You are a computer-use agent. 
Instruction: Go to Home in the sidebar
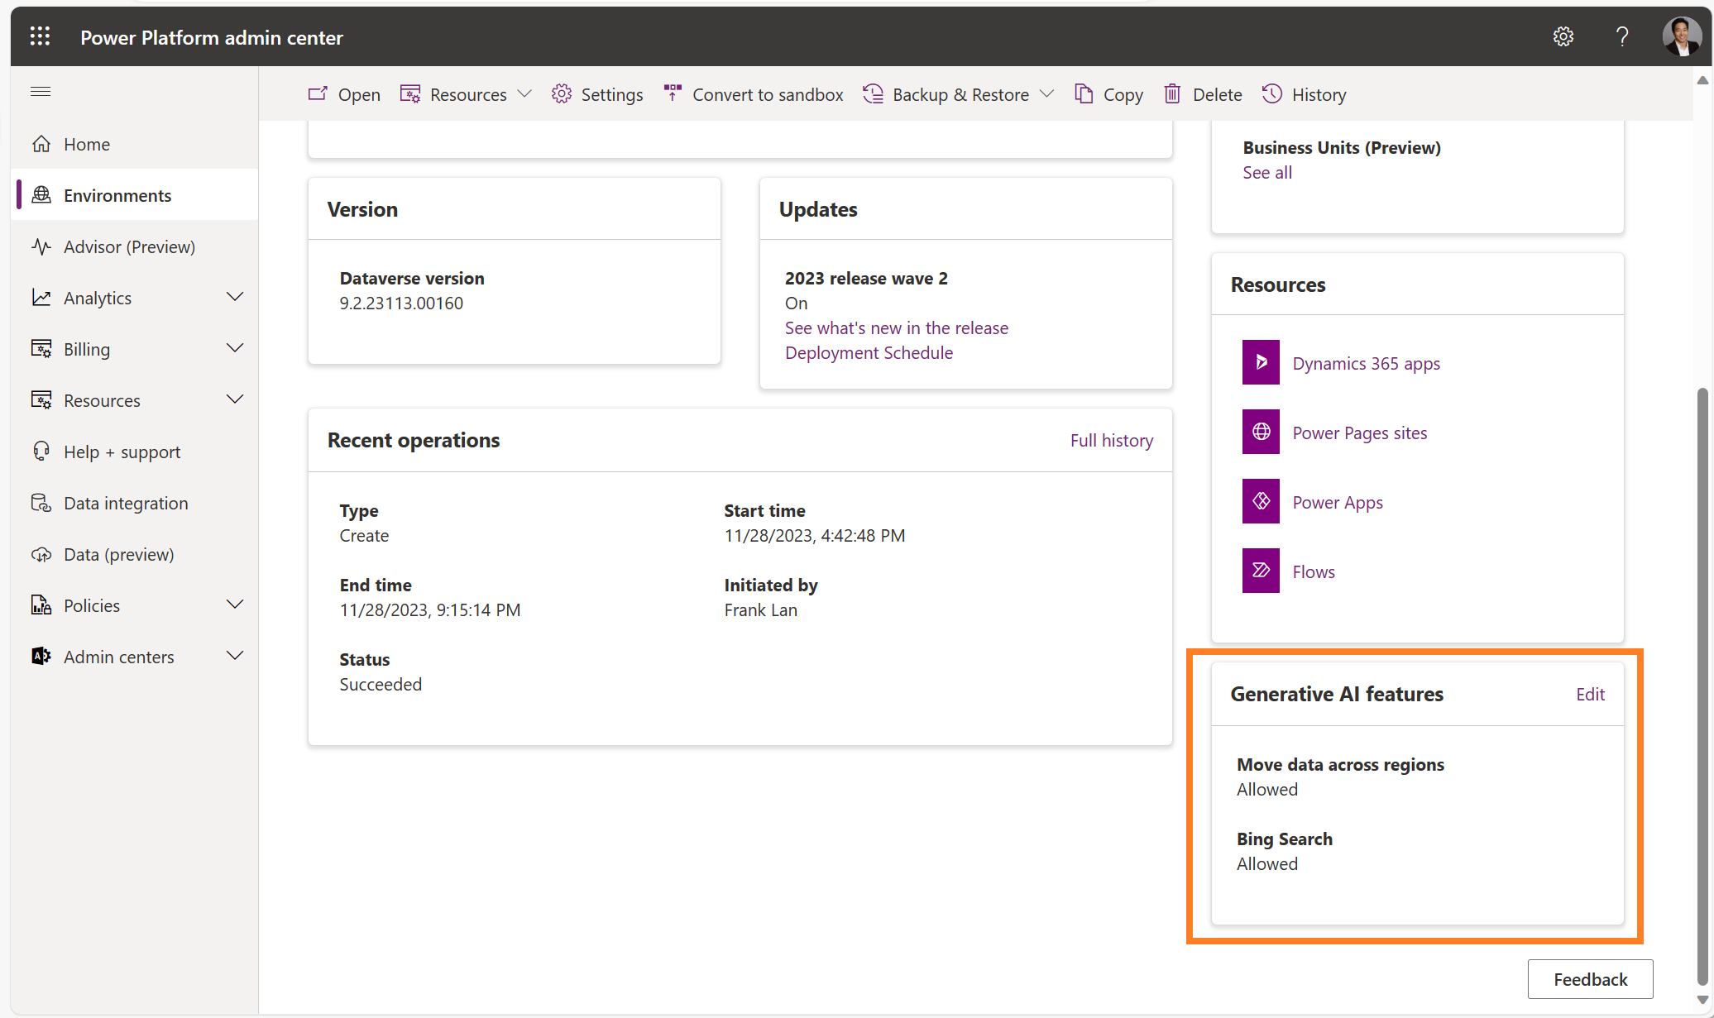[87, 144]
